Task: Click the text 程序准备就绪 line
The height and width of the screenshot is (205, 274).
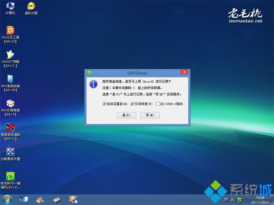Action: (137, 82)
